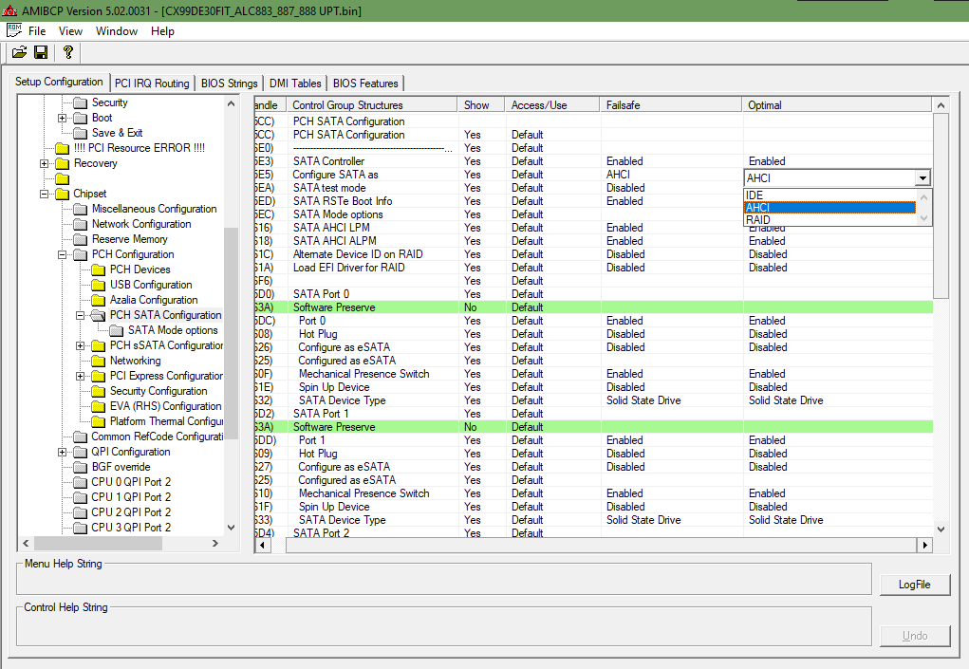Viewport: 969px width, 669px height.
Task: Click the Help question mark toolbar icon
Action: point(68,52)
